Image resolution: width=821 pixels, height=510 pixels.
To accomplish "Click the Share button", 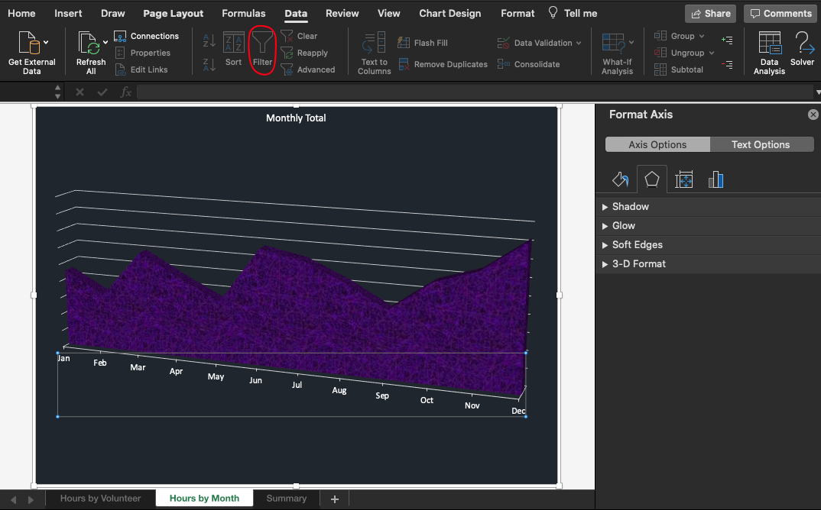I will [x=710, y=14].
